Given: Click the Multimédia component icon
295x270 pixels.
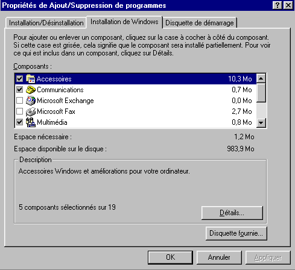Looking at the screenshot, I should 31,122.
